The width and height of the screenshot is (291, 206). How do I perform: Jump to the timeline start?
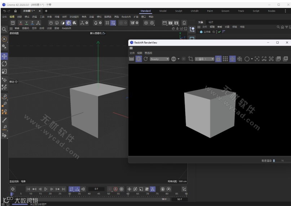(x=28, y=189)
